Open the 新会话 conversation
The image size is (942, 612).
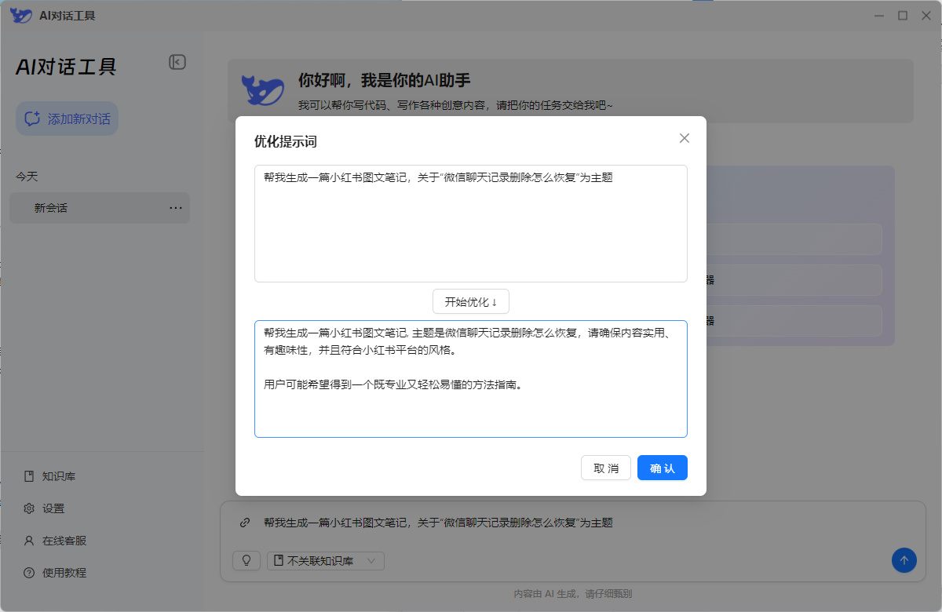click(x=100, y=208)
